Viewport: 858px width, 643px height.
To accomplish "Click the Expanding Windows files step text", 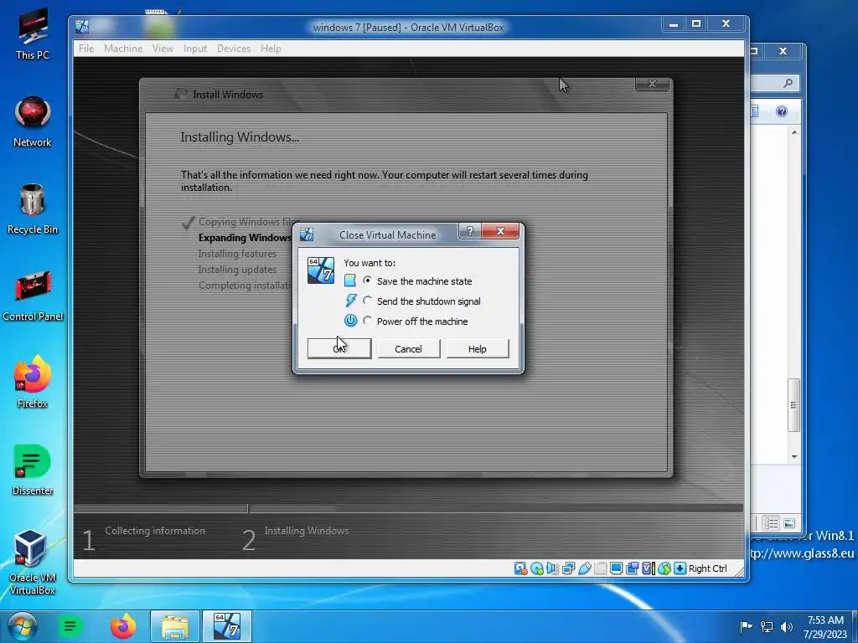I will 245,238.
